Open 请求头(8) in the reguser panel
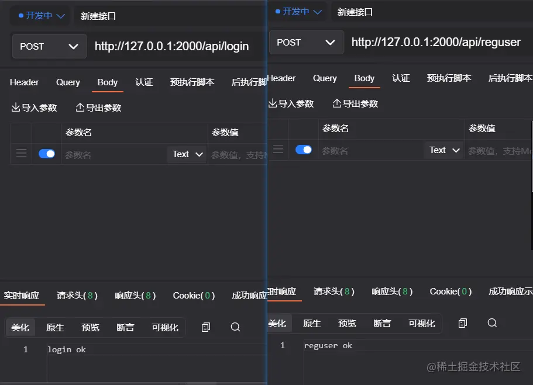533x385 pixels. point(334,292)
